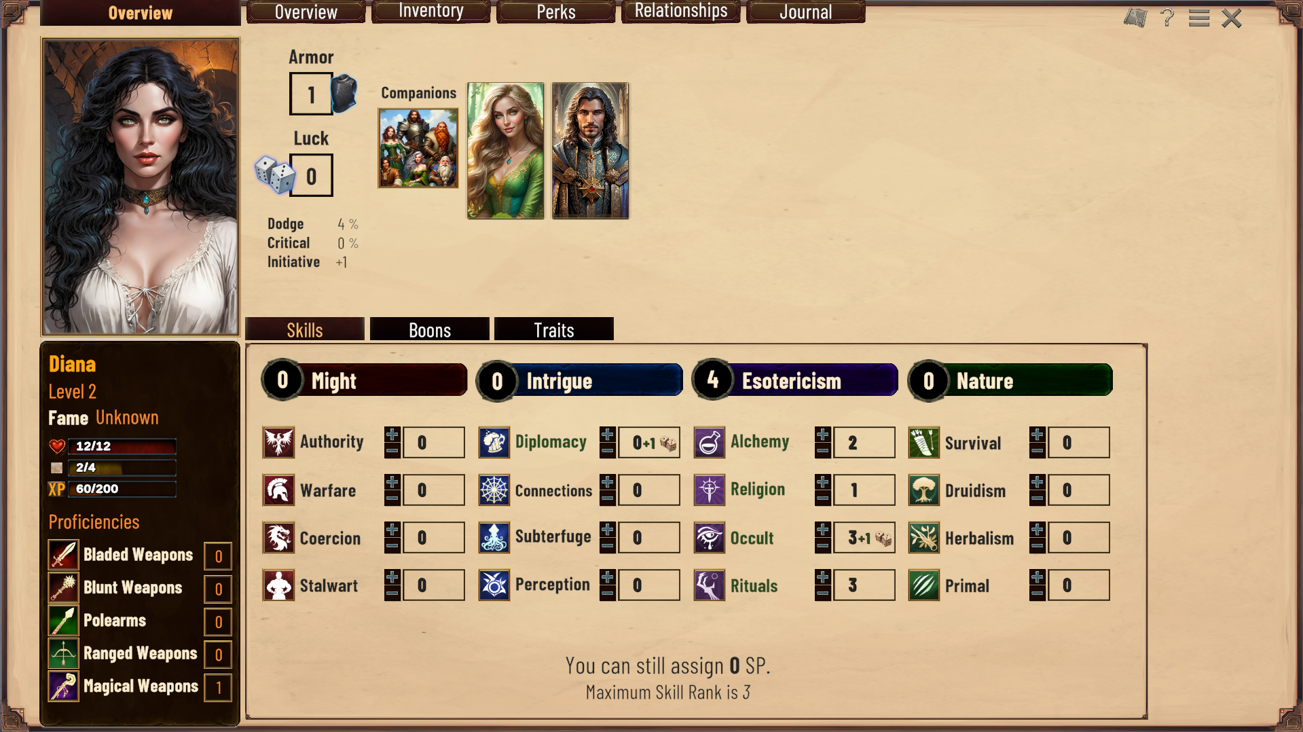Click the Diplomacy skill icon
The image size is (1303, 732).
point(494,443)
